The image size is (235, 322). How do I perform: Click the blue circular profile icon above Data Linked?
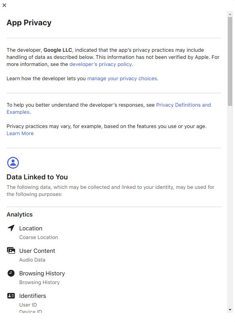pos(13,162)
